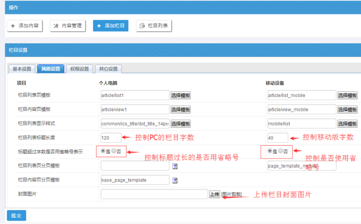This screenshot has height=224, width=361.
Task: Click the help icon beside 栏目列表页分页模板
Action: pos(175,166)
